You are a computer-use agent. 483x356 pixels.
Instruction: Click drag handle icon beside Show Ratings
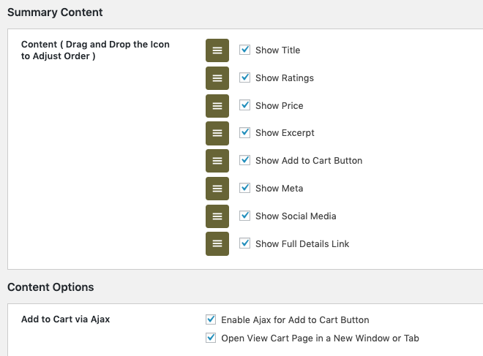click(x=217, y=78)
